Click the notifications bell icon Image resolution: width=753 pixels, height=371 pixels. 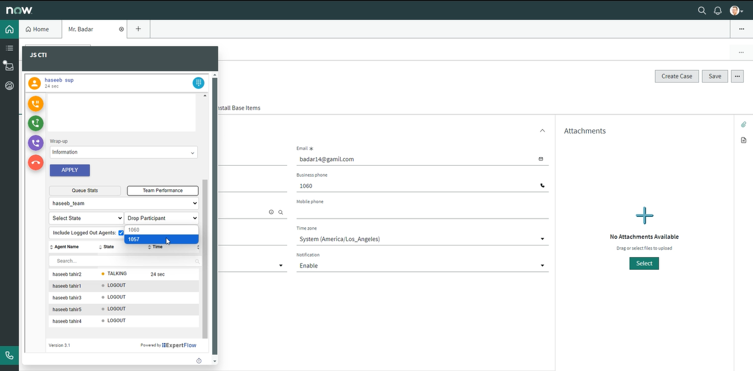(718, 10)
